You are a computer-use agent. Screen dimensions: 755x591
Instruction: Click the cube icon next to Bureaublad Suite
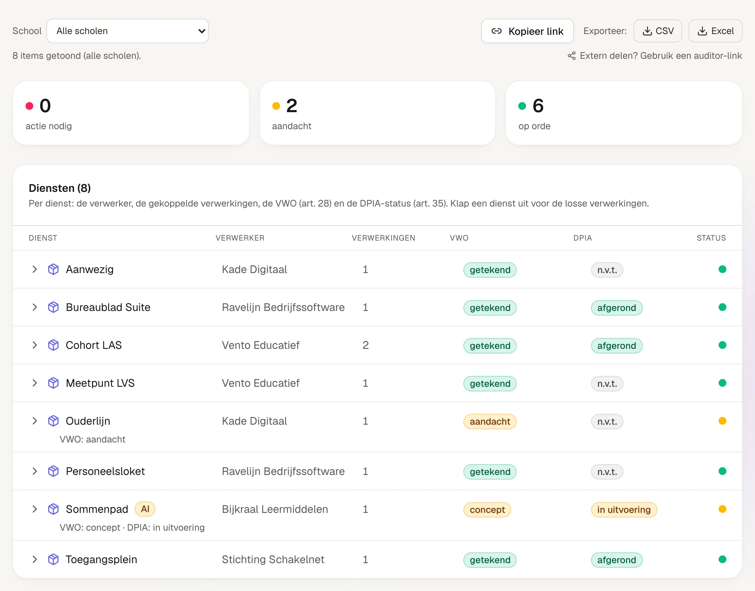click(53, 307)
